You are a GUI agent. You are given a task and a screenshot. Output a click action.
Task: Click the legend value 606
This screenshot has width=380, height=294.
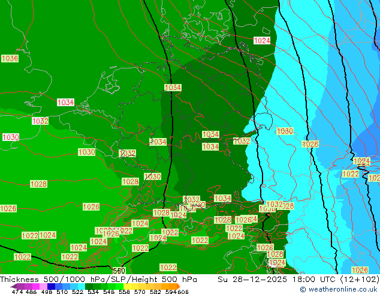[x=183, y=292]
